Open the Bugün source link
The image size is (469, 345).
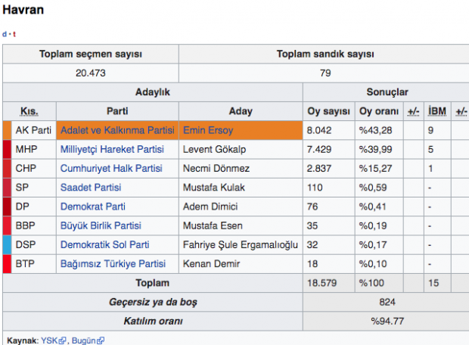click(83, 341)
